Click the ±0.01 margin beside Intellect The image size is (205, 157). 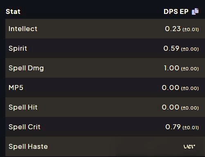[x=191, y=29]
